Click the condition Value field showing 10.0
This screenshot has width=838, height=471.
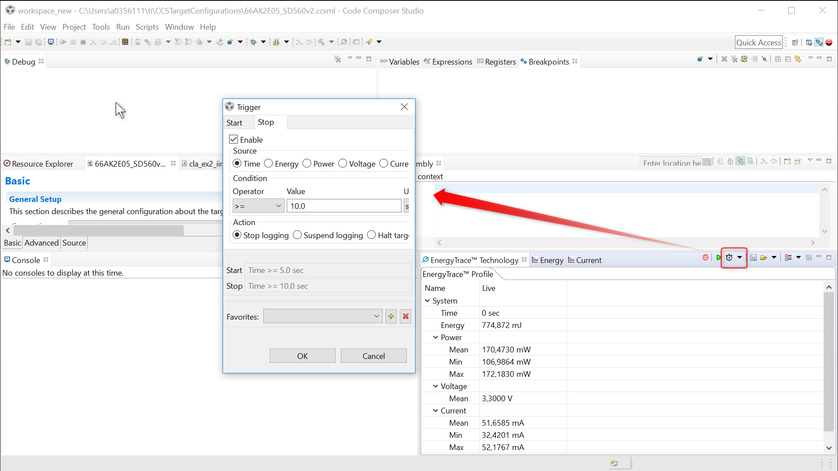344,206
